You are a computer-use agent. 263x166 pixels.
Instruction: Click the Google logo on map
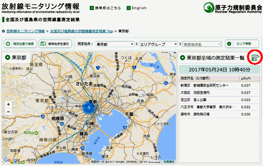point(12,160)
